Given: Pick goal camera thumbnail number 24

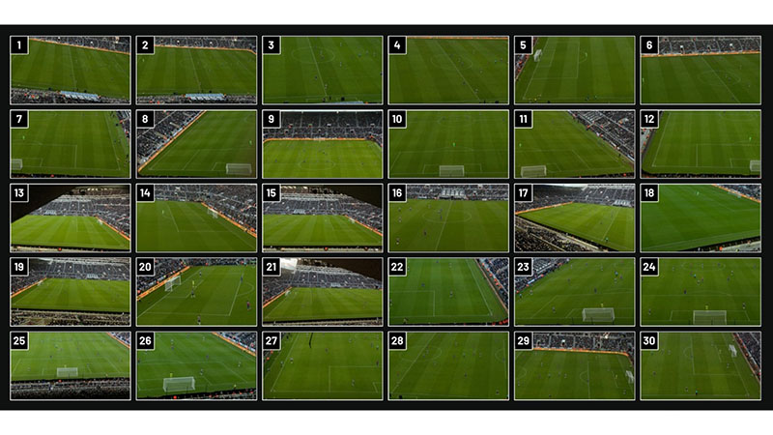Looking at the screenshot, I should [x=701, y=292].
